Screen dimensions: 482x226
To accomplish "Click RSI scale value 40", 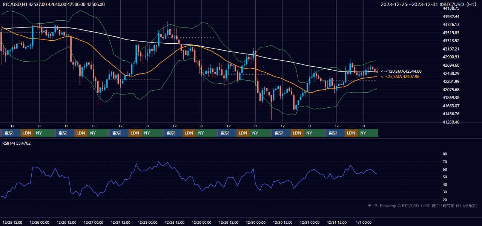I will coord(445,185).
